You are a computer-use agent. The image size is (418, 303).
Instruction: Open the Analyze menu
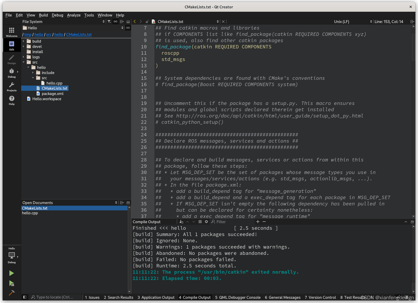[x=74, y=15]
